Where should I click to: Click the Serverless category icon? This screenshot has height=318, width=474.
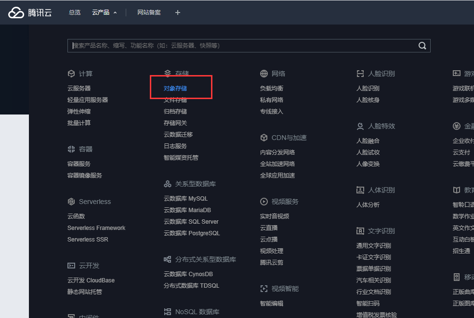click(71, 202)
